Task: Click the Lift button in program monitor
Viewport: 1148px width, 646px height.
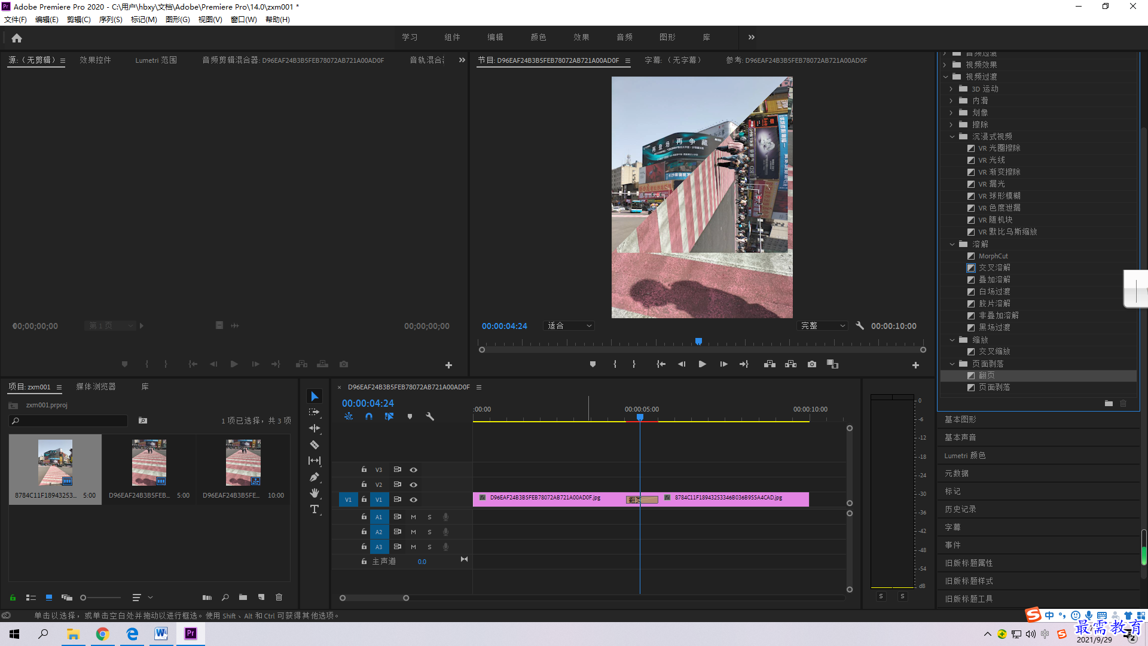Action: 770,364
